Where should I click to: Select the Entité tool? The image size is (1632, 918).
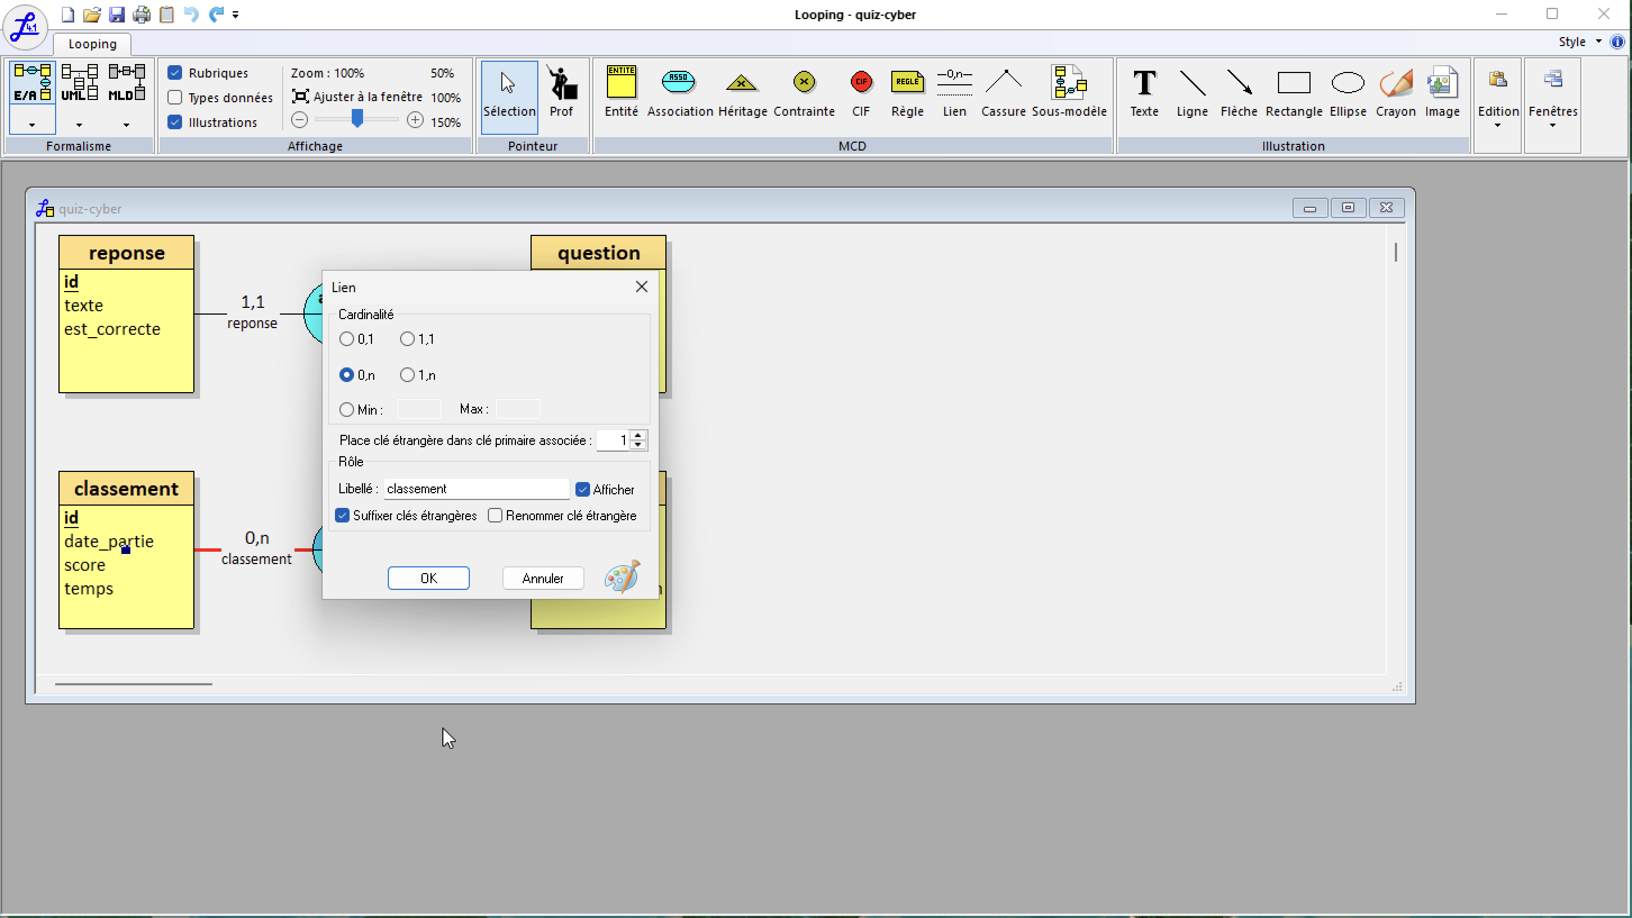(x=620, y=93)
